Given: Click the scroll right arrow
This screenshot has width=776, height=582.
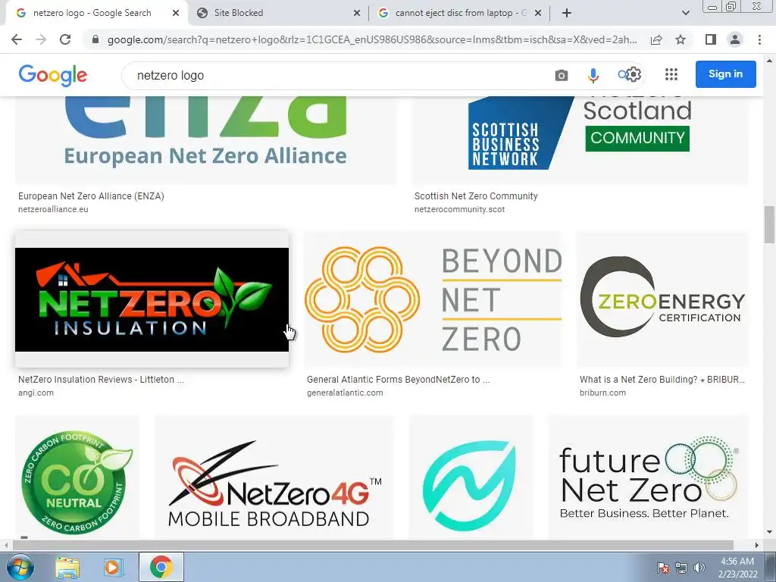Looking at the screenshot, I should 757,545.
